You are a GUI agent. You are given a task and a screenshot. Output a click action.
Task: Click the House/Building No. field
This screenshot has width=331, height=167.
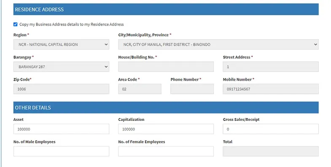click(166, 67)
